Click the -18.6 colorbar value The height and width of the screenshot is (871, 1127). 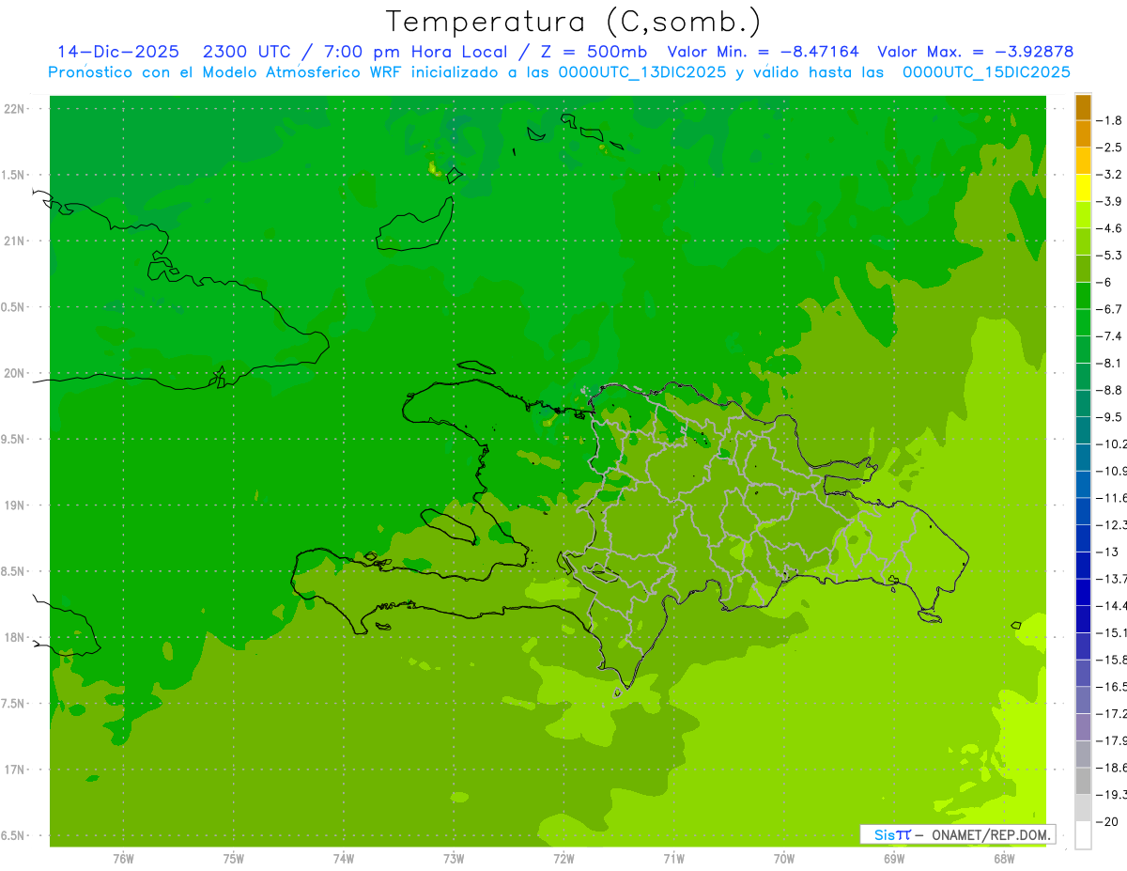point(1112,768)
